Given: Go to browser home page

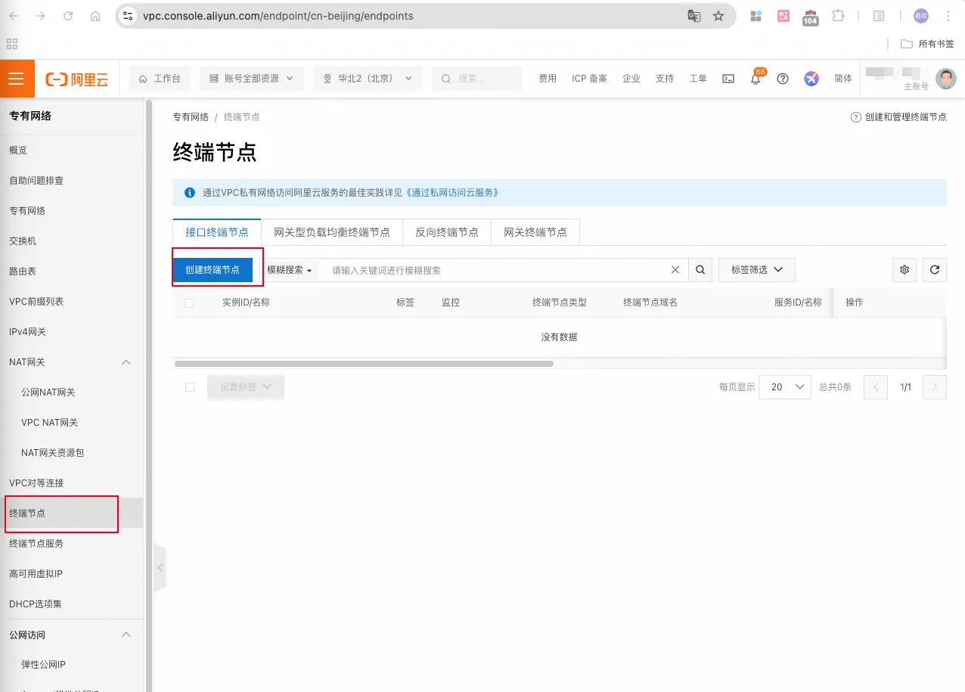Looking at the screenshot, I should [x=95, y=16].
